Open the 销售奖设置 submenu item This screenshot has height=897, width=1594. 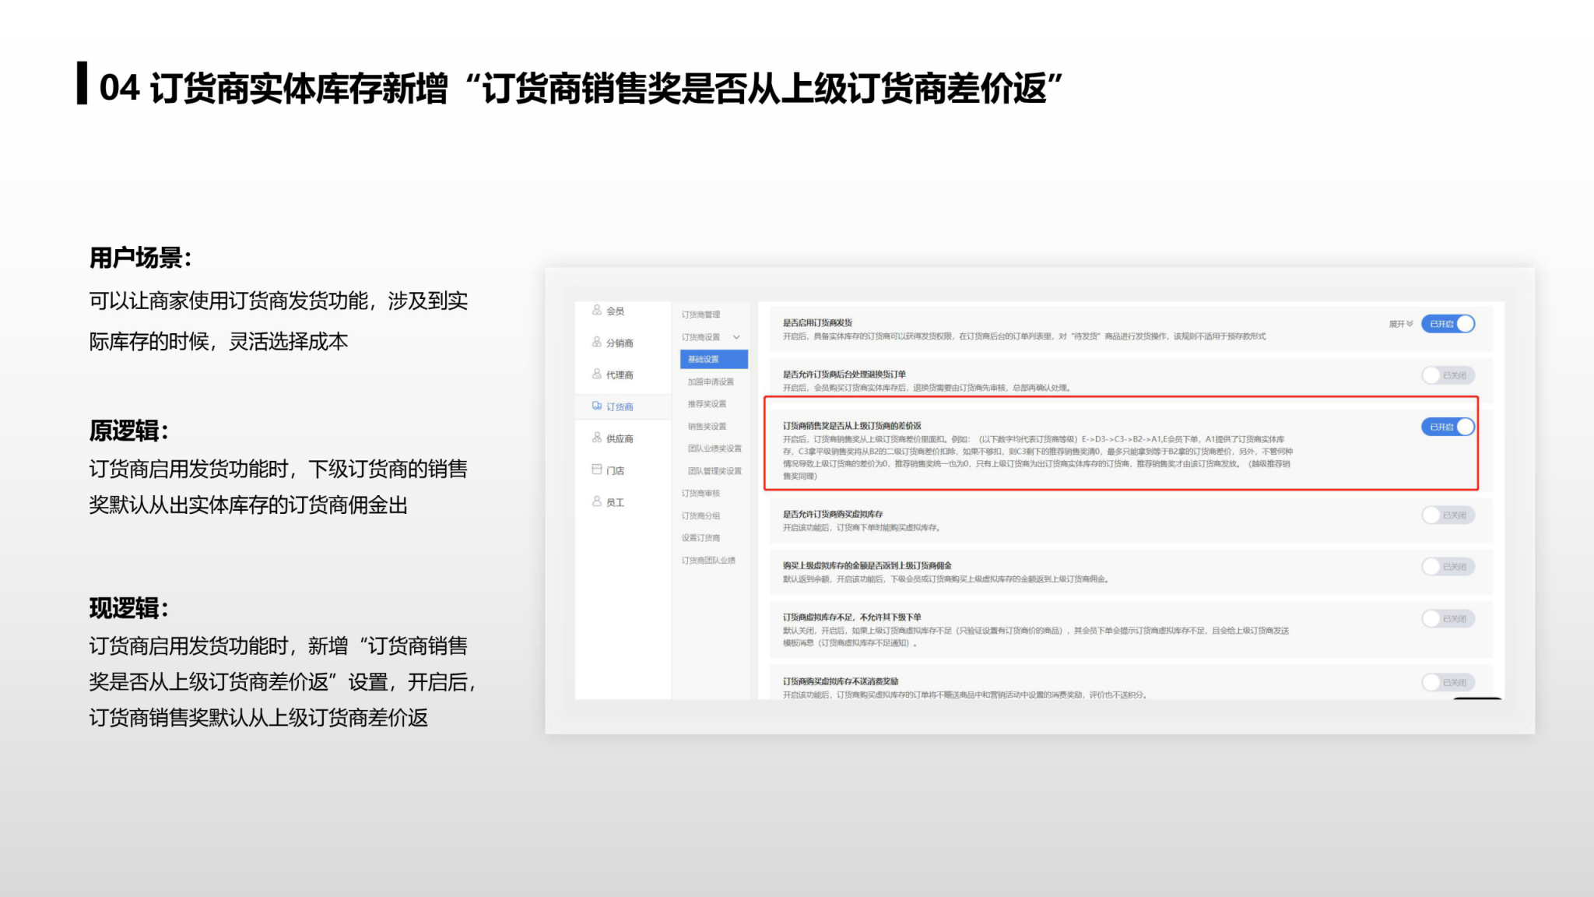click(707, 426)
